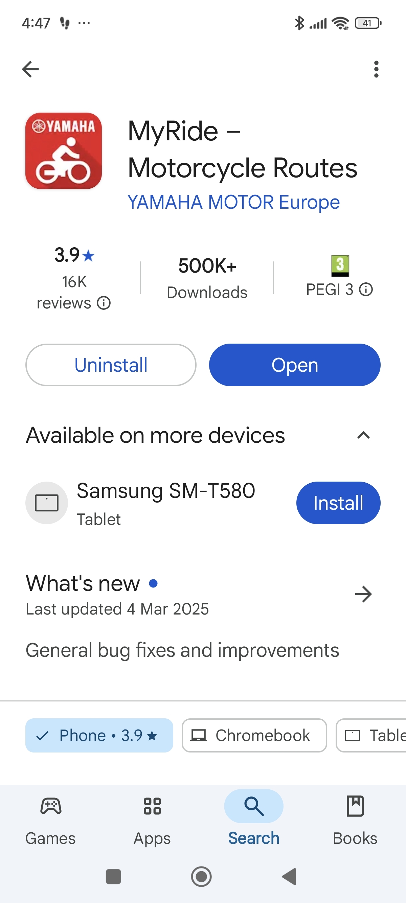Screen dimensions: 406x903
Task: Open the three-dot more options menu
Action: [x=376, y=69]
